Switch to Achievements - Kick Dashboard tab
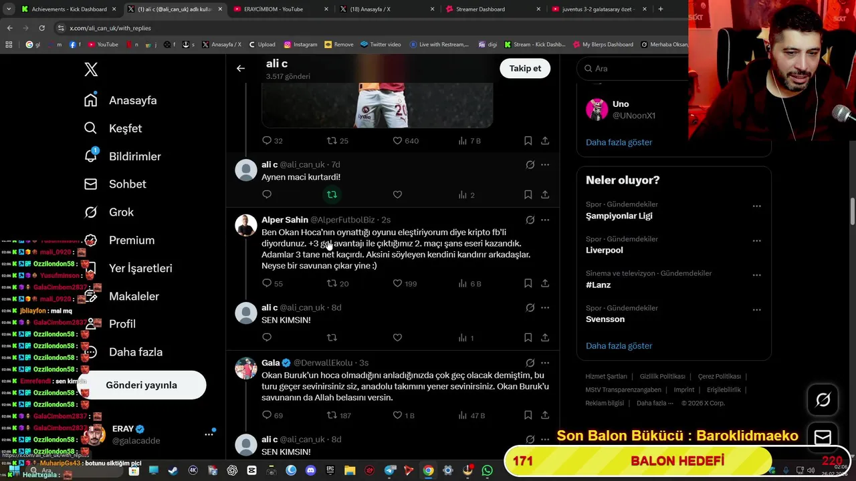This screenshot has height=481, width=856. click(x=69, y=9)
